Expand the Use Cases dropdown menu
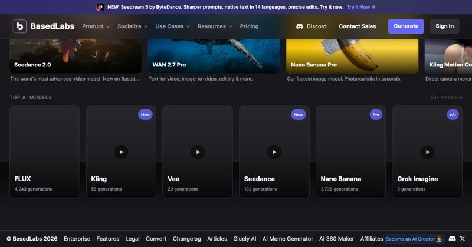This screenshot has width=472, height=247. [173, 26]
